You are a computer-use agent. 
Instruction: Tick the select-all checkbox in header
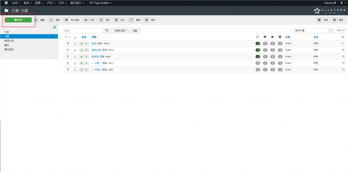pyautogui.click(x=75, y=37)
